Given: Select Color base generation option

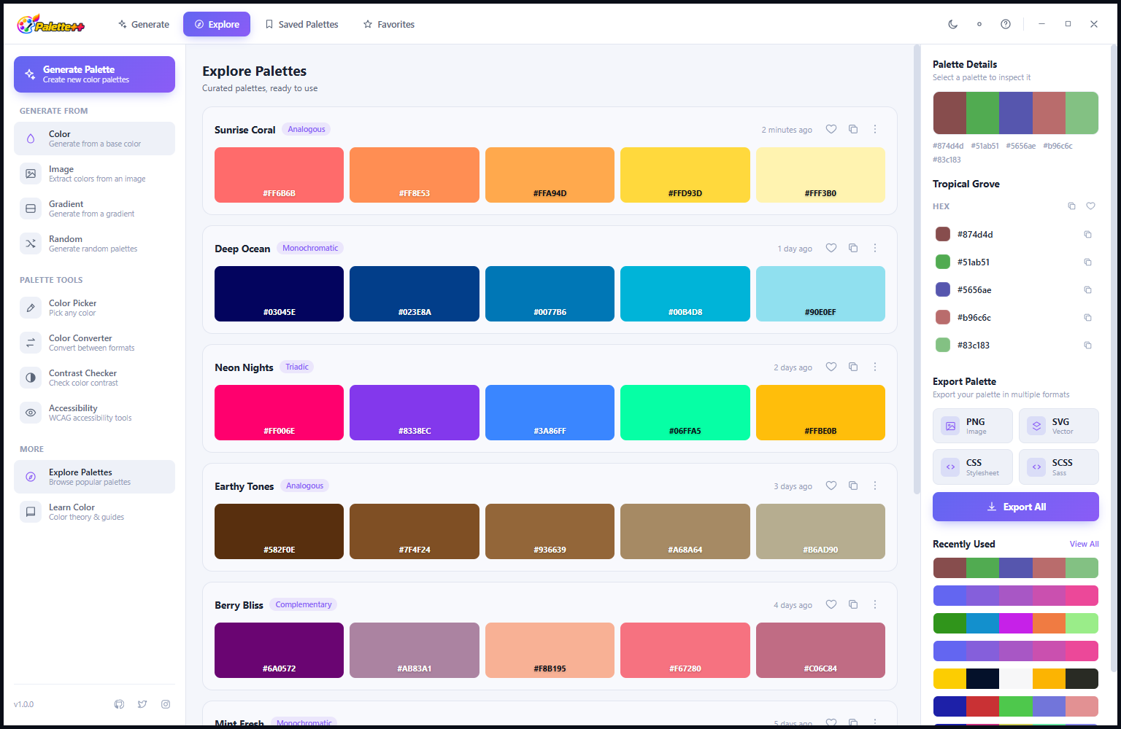Looking at the screenshot, I should (94, 139).
